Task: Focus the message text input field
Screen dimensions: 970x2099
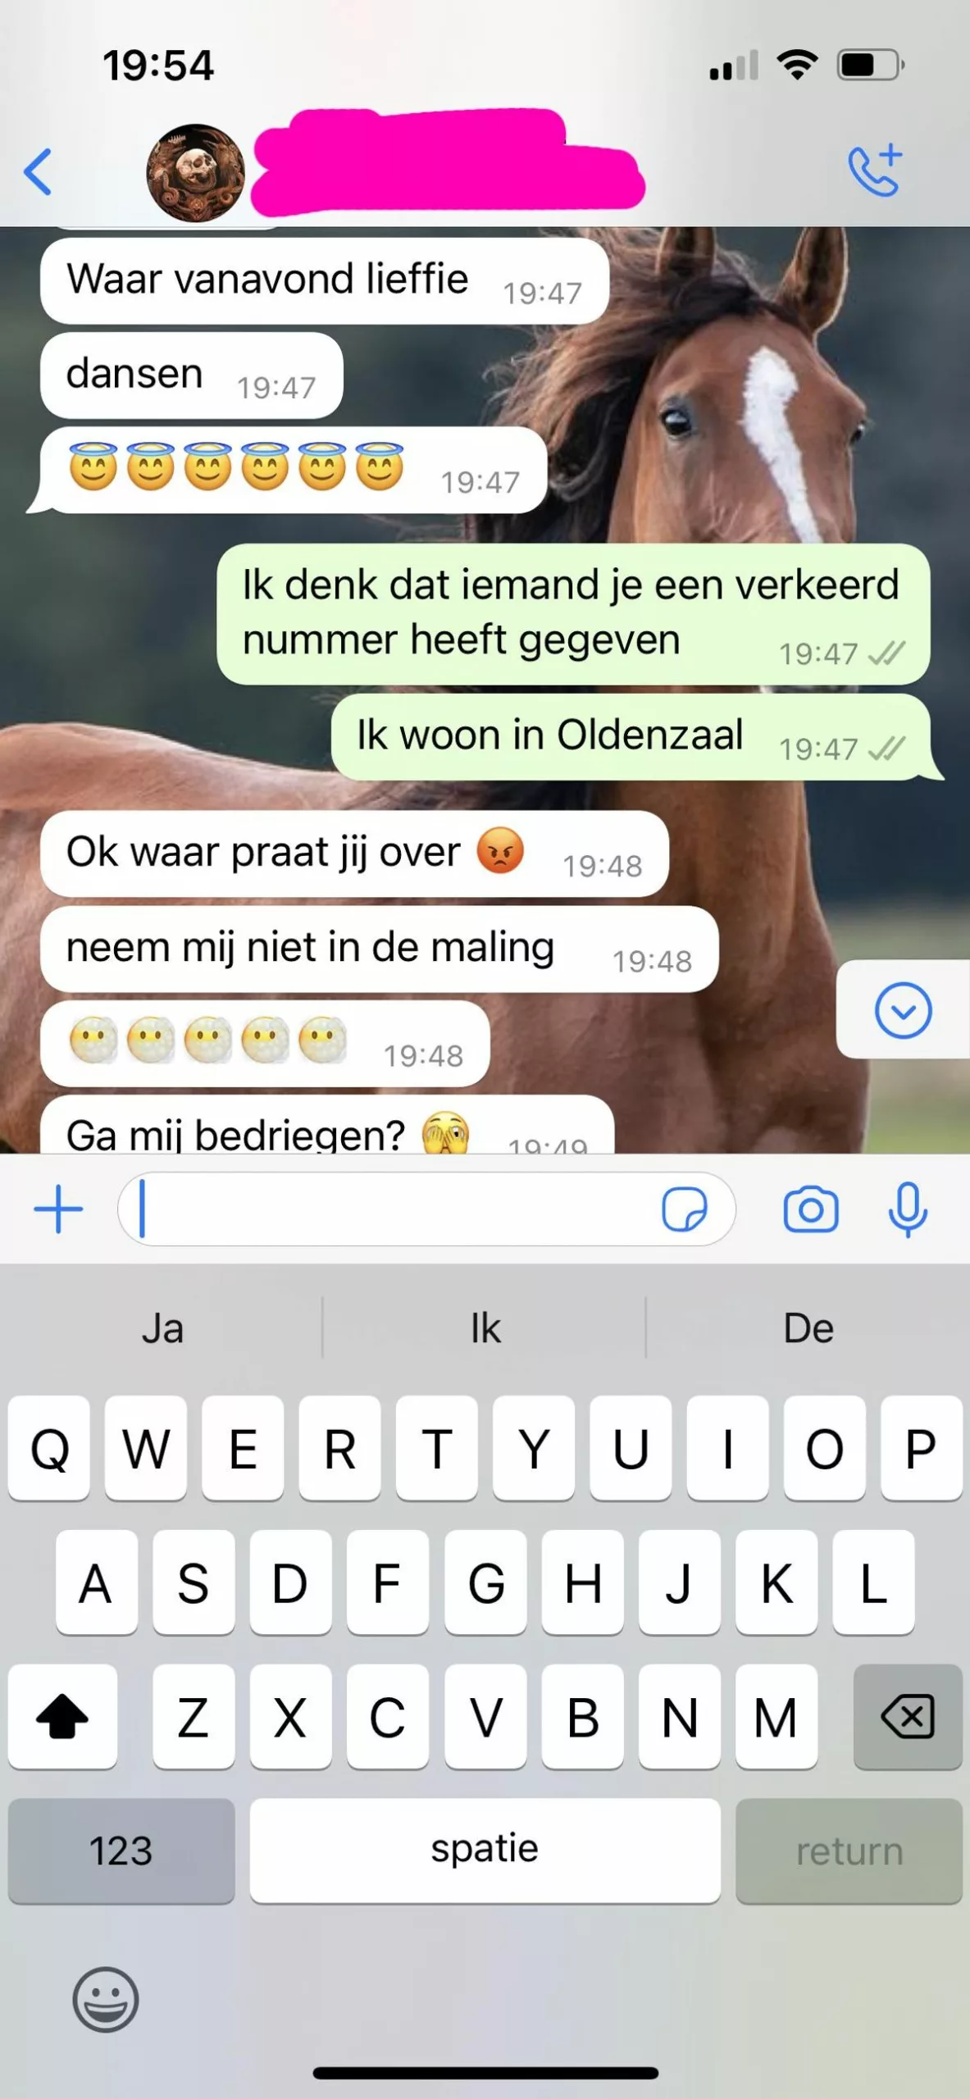Action: [426, 1209]
